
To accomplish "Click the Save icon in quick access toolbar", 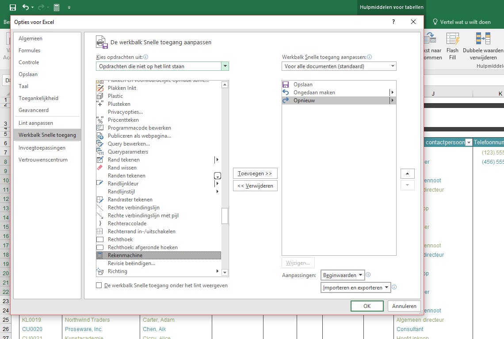I will [13, 8].
